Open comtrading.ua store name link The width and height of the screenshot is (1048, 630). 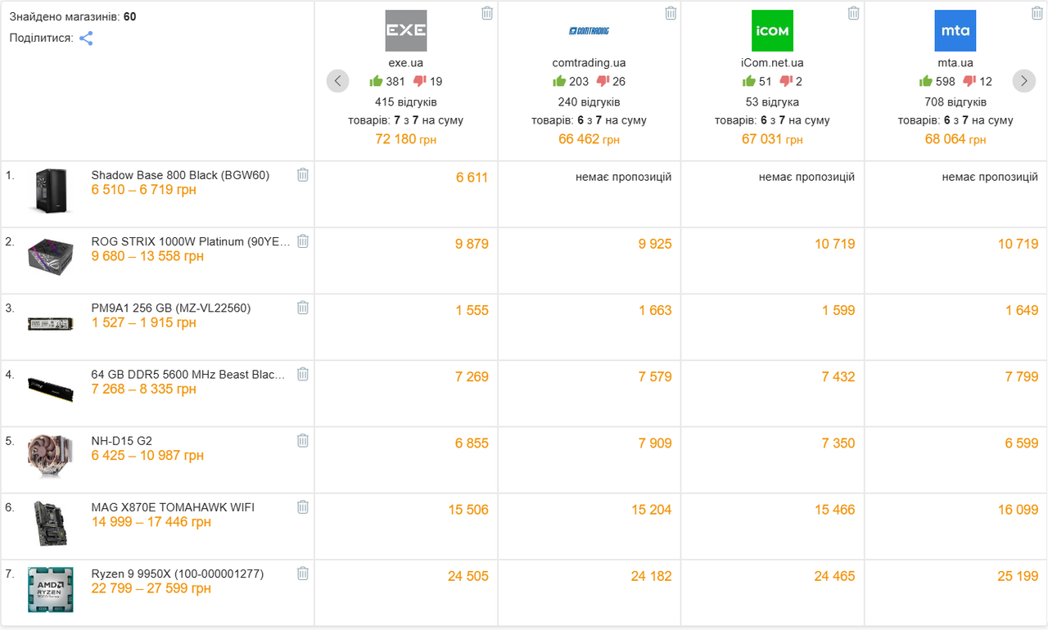(x=589, y=63)
